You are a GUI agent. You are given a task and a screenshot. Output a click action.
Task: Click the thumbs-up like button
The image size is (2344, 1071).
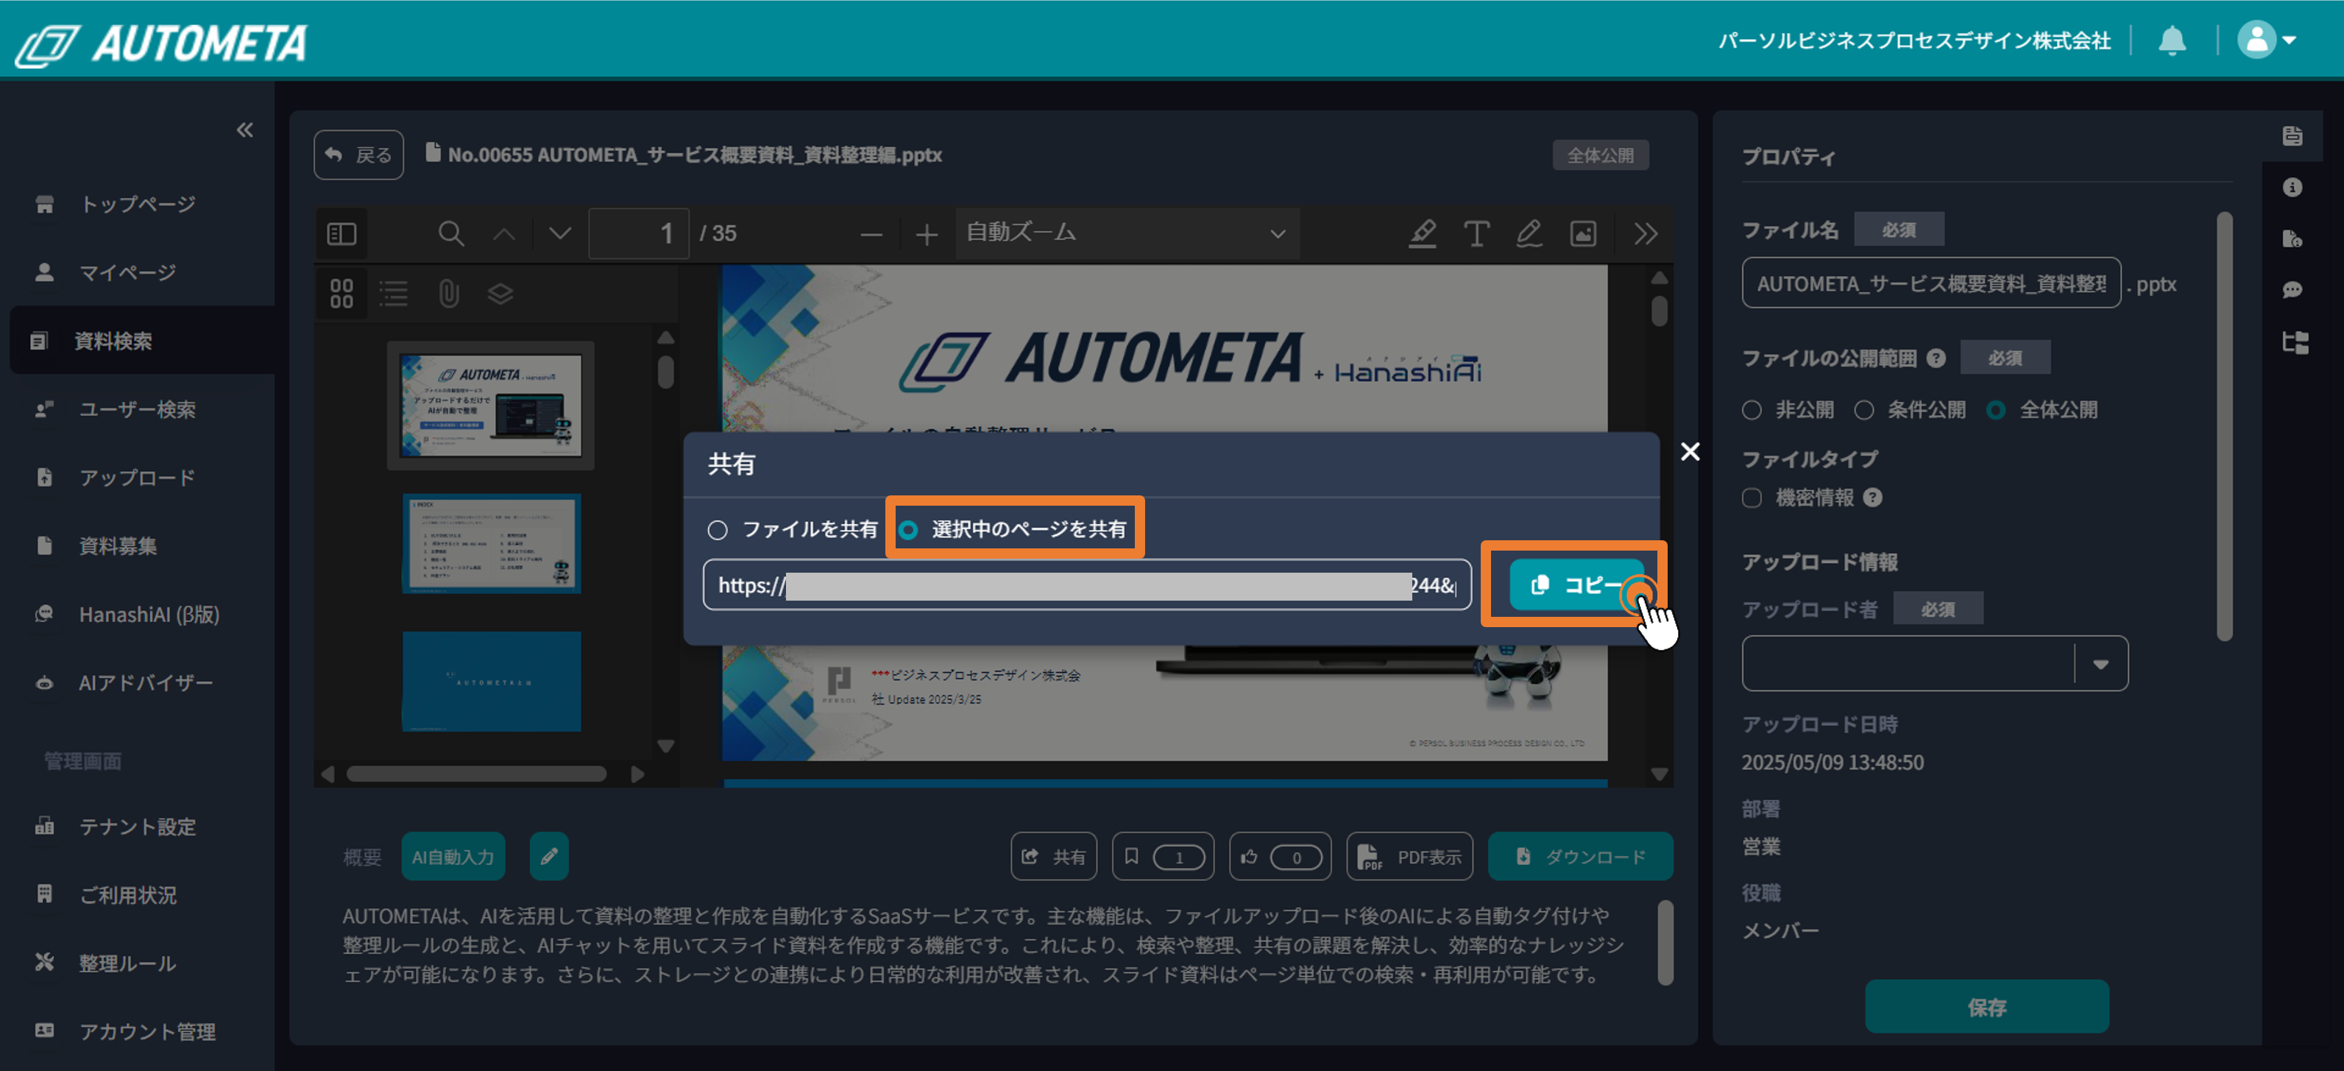point(1281,856)
